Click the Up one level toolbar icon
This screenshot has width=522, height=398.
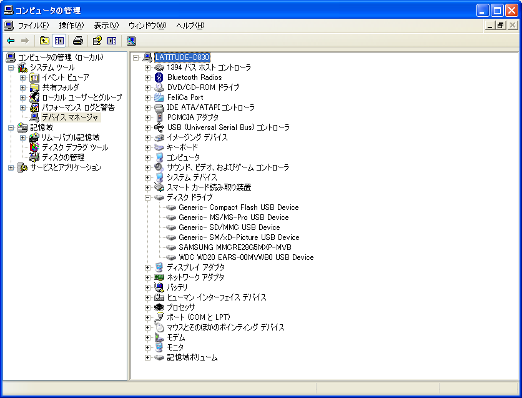coord(44,41)
